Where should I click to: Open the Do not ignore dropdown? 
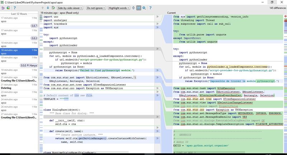point(96,8)
